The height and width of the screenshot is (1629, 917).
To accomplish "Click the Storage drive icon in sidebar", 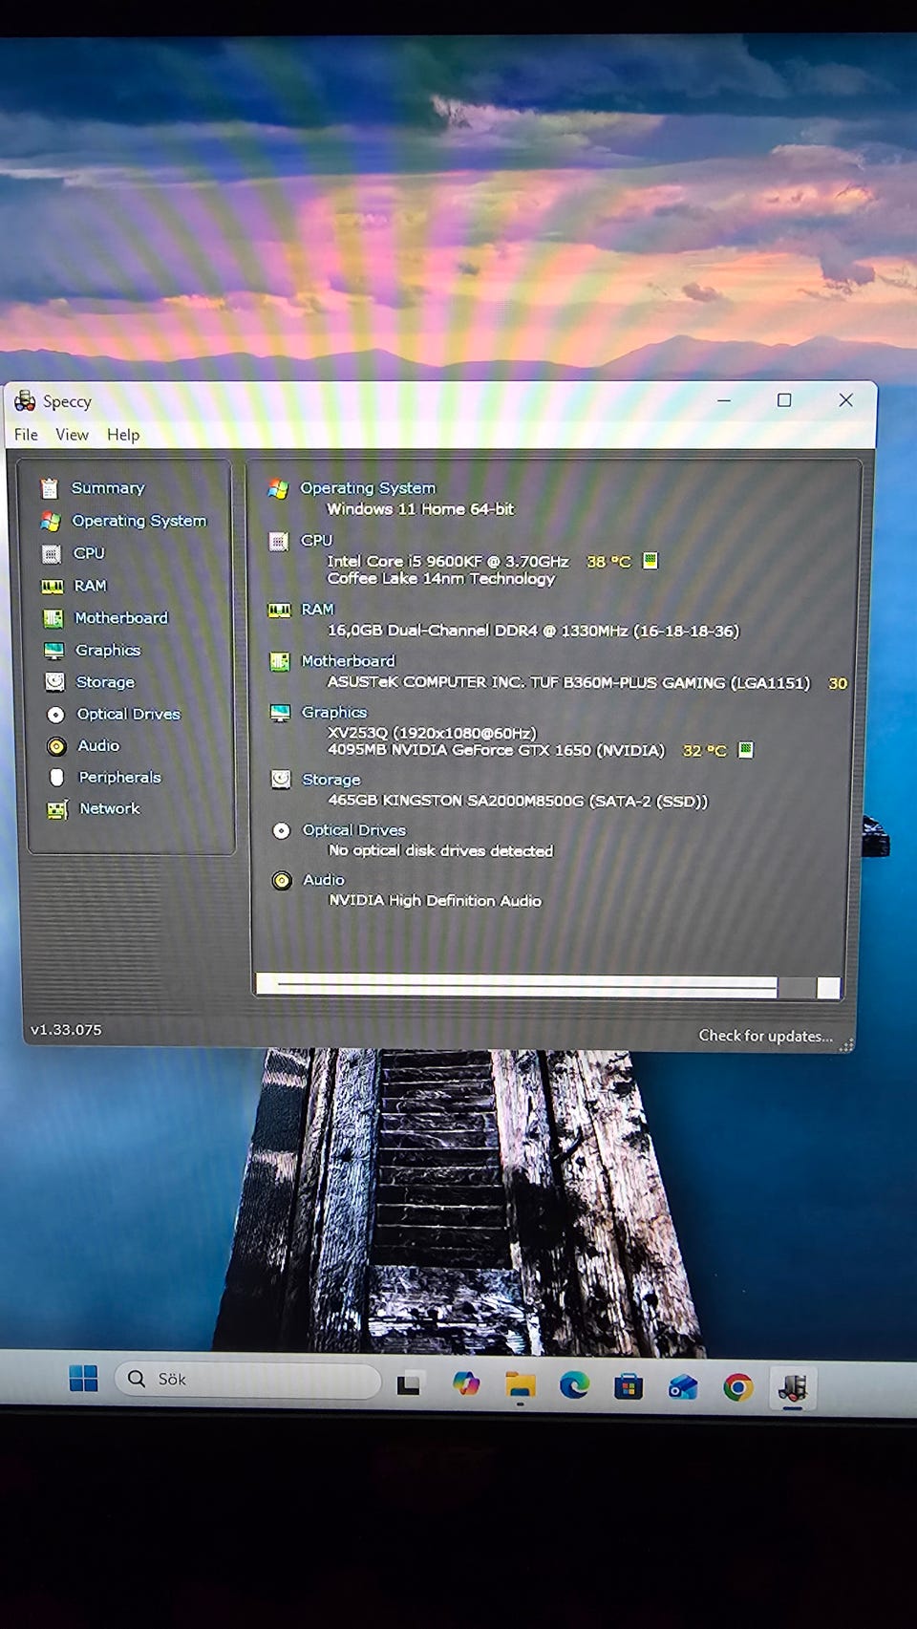I will pyautogui.click(x=55, y=682).
